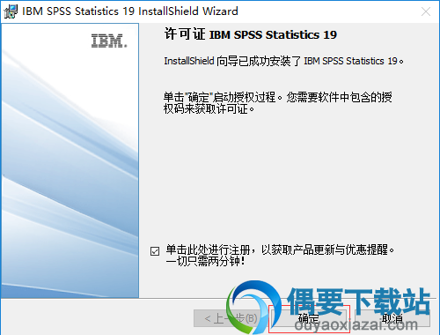Click the 权码来获取许可证 text line
This screenshot has height=335, width=440.
pyautogui.click(x=209, y=109)
